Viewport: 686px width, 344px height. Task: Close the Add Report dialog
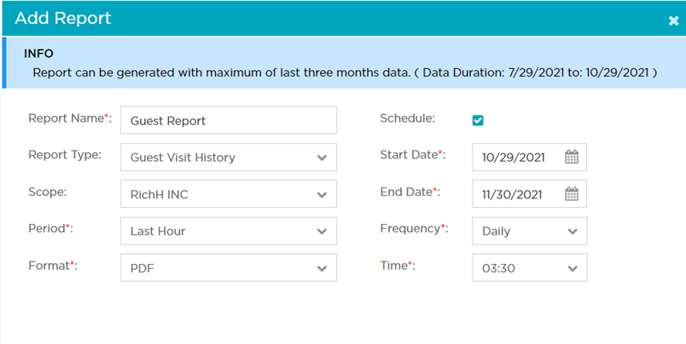(x=673, y=20)
